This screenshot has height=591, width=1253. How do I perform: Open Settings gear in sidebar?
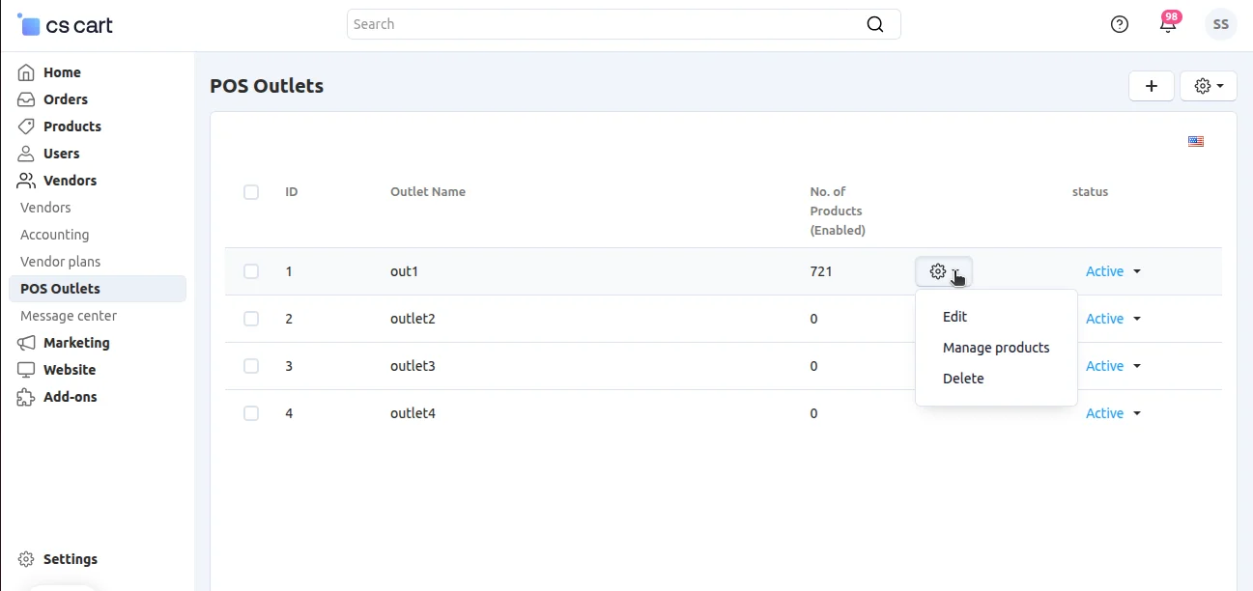[x=26, y=559]
